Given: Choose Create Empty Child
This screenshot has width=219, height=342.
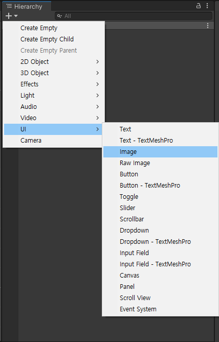Looking at the screenshot, I should tap(54, 39).
